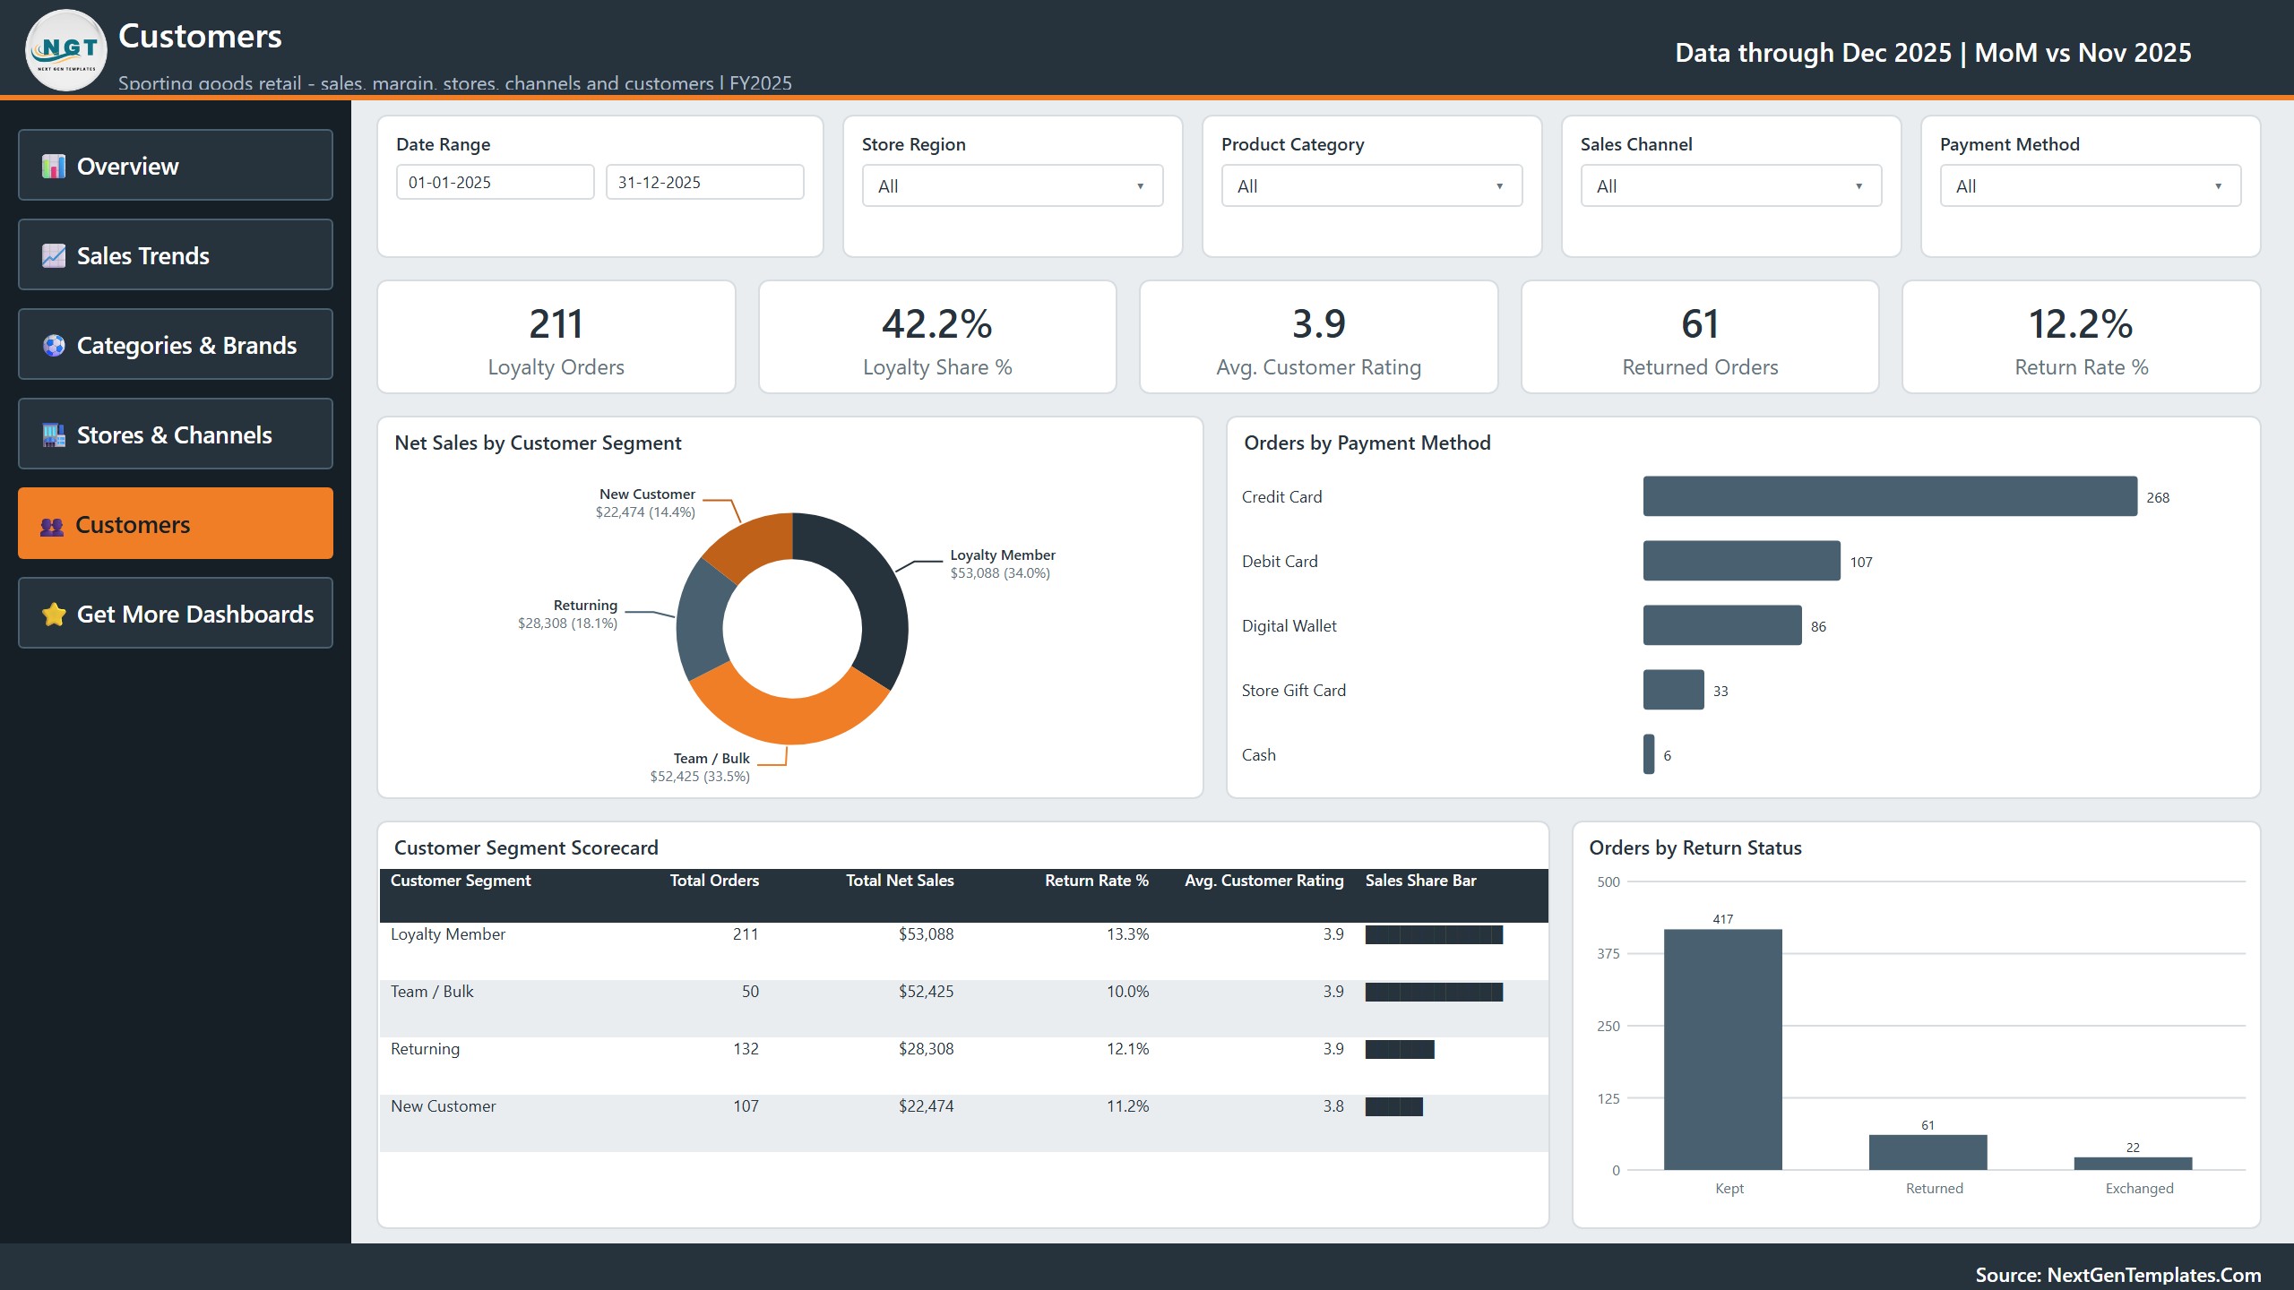This screenshot has width=2294, height=1290.
Task: Open the Sales Channel dropdown
Action: coord(1731,185)
